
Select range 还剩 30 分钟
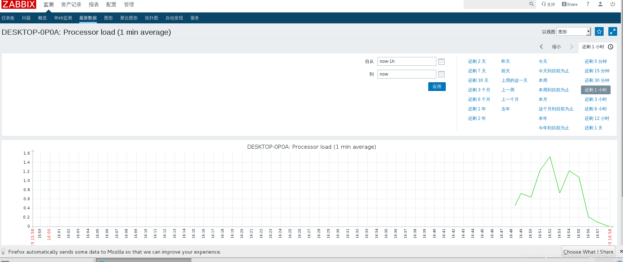point(597,80)
